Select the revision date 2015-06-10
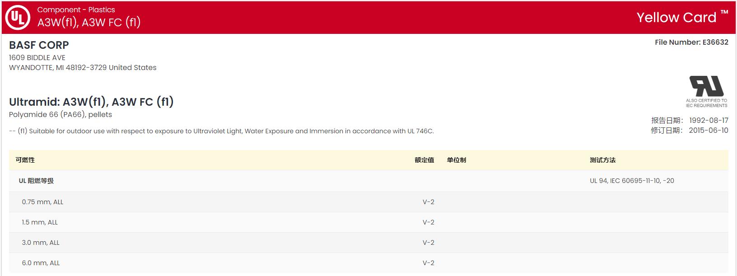The image size is (737, 276). (709, 131)
